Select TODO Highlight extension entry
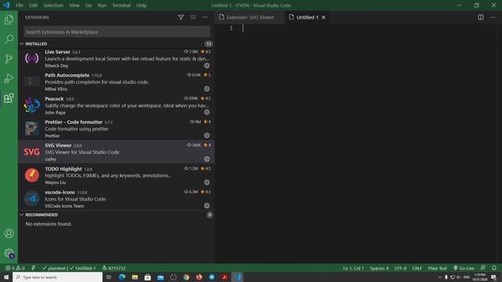 [117, 175]
